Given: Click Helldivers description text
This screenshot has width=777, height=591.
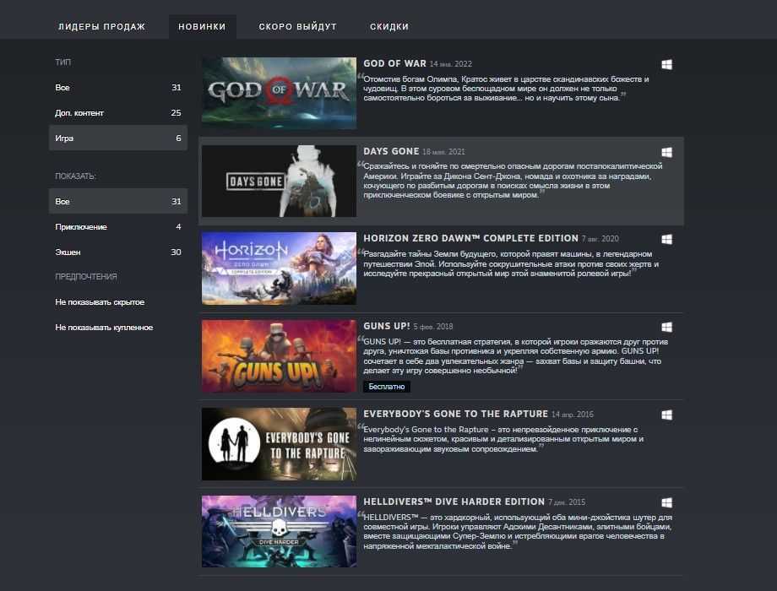Looking at the screenshot, I should point(518,532).
